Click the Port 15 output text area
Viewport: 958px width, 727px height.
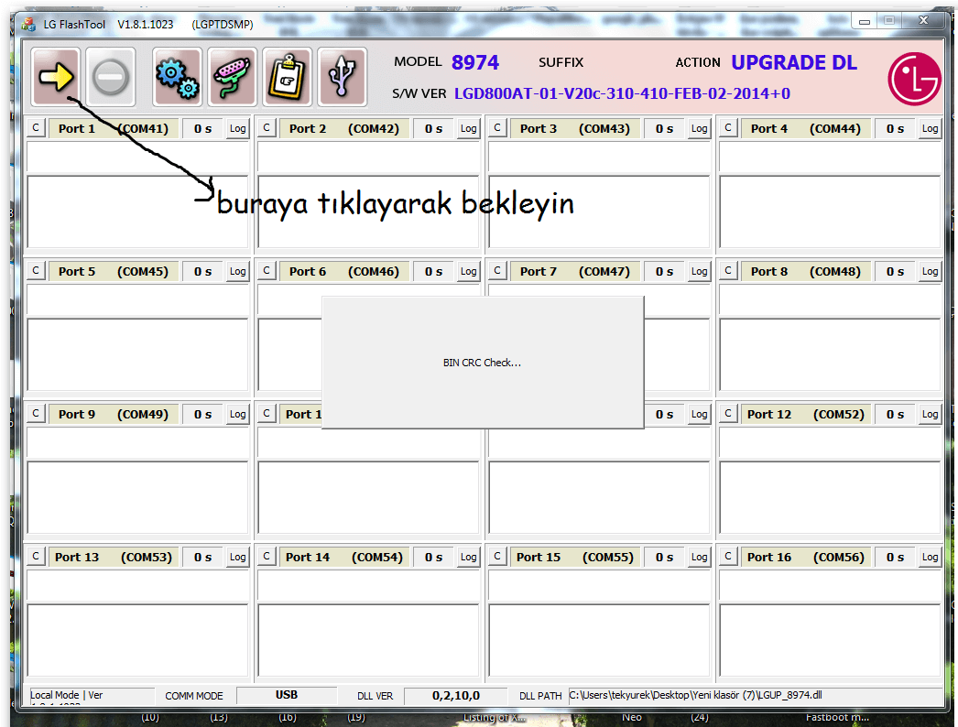[599, 640]
